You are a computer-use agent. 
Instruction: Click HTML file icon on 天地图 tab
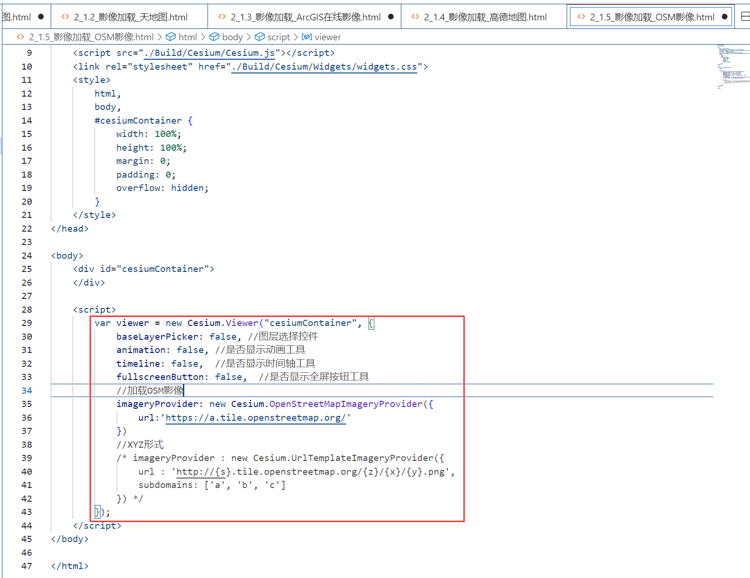(65, 17)
